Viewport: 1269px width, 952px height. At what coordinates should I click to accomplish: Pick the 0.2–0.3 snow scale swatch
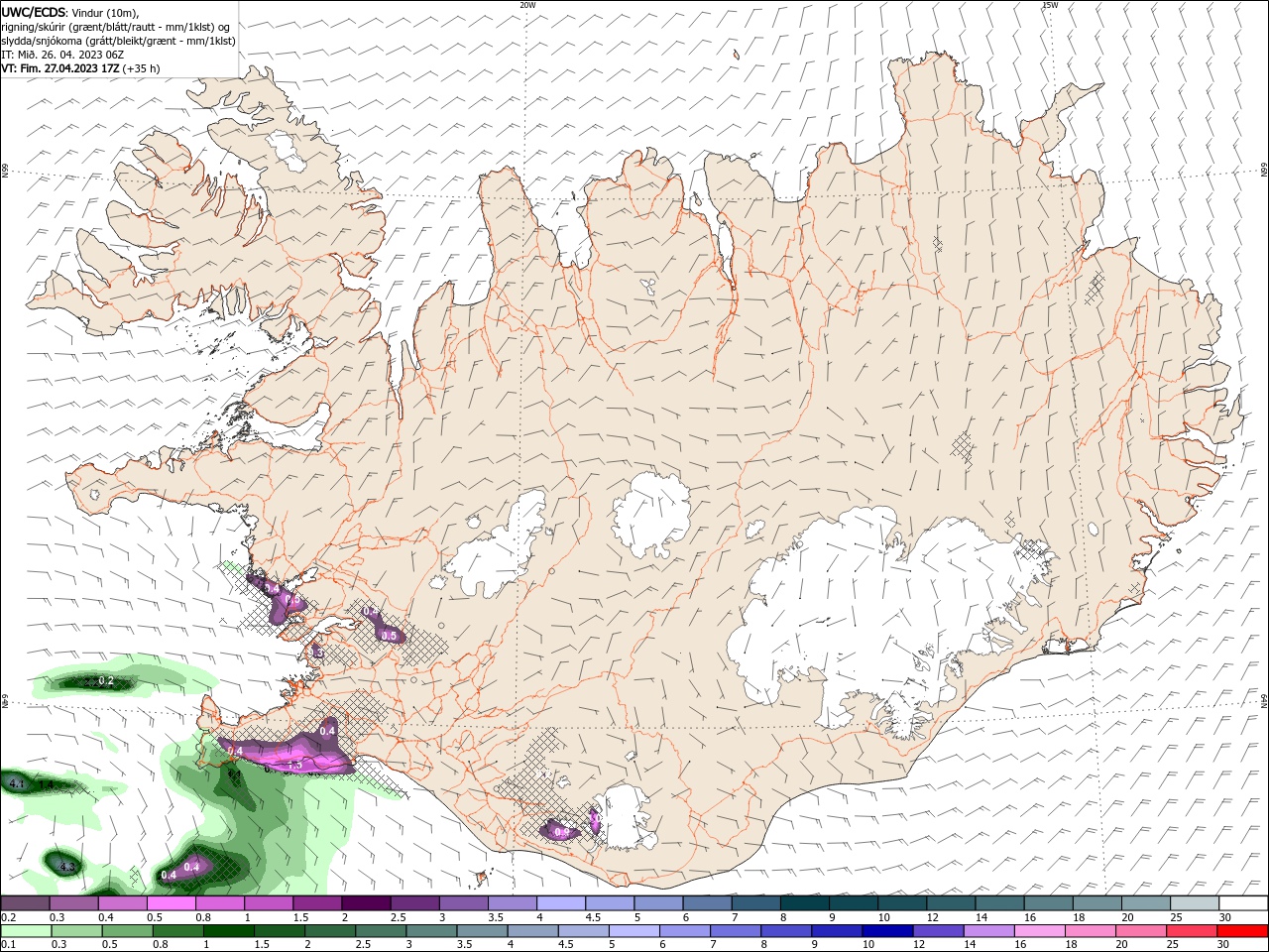pos(25,902)
